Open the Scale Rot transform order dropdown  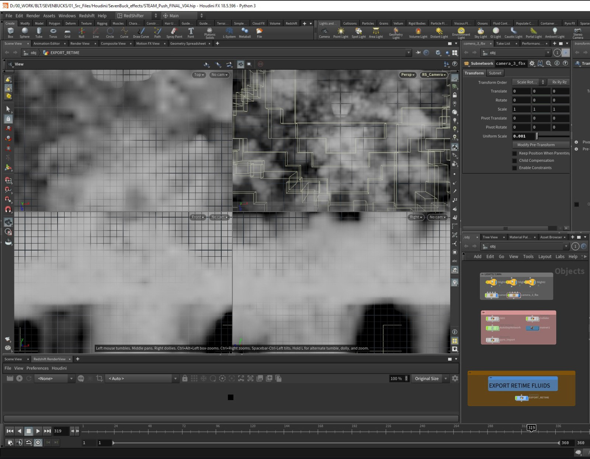tap(530, 82)
